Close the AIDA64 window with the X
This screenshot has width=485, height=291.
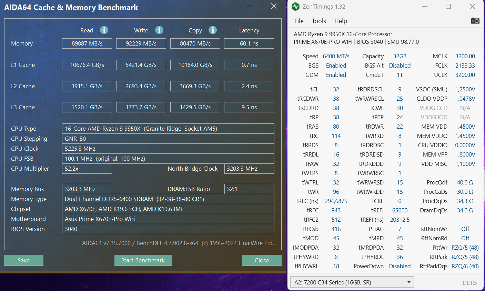pos(274,6)
